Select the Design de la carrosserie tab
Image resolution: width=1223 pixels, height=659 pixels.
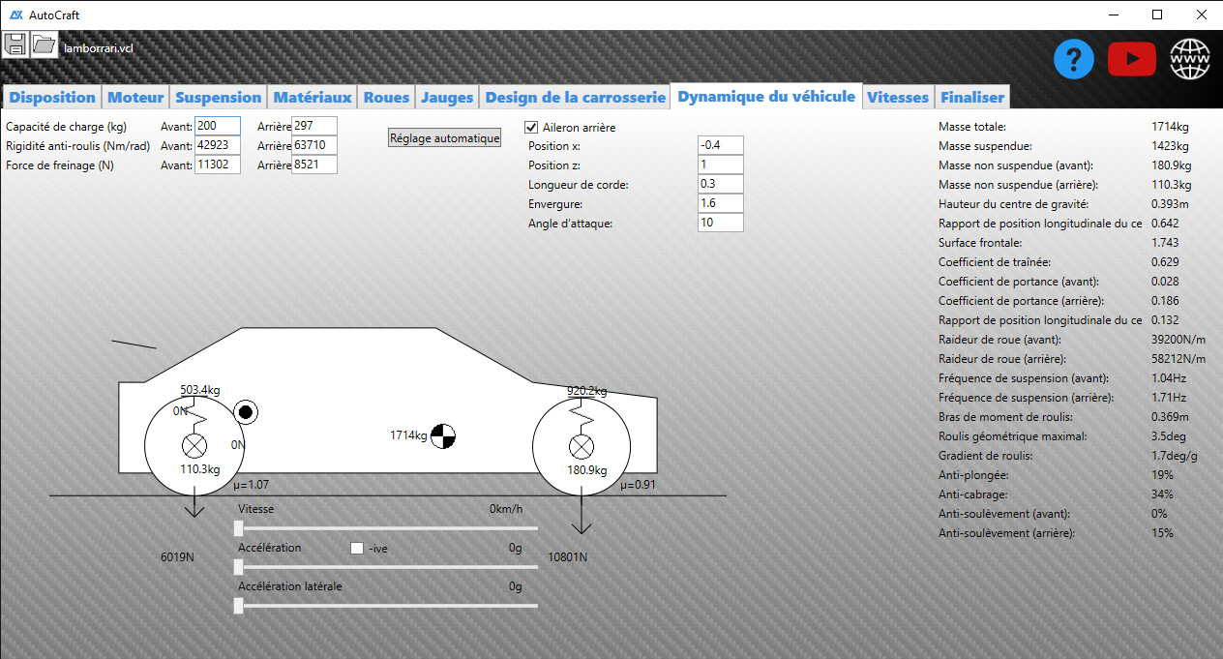(x=575, y=97)
